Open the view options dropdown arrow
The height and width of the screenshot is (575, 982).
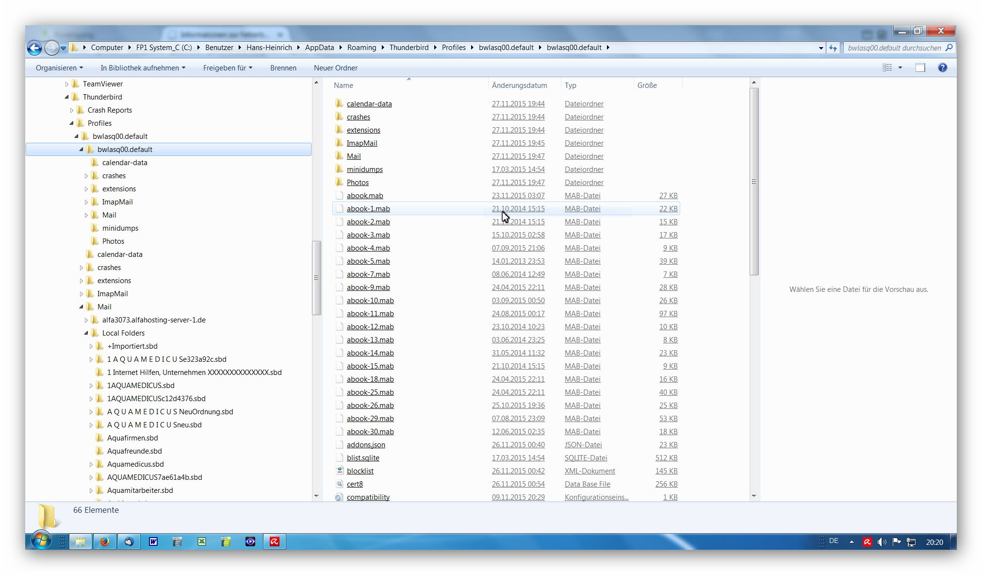click(900, 68)
